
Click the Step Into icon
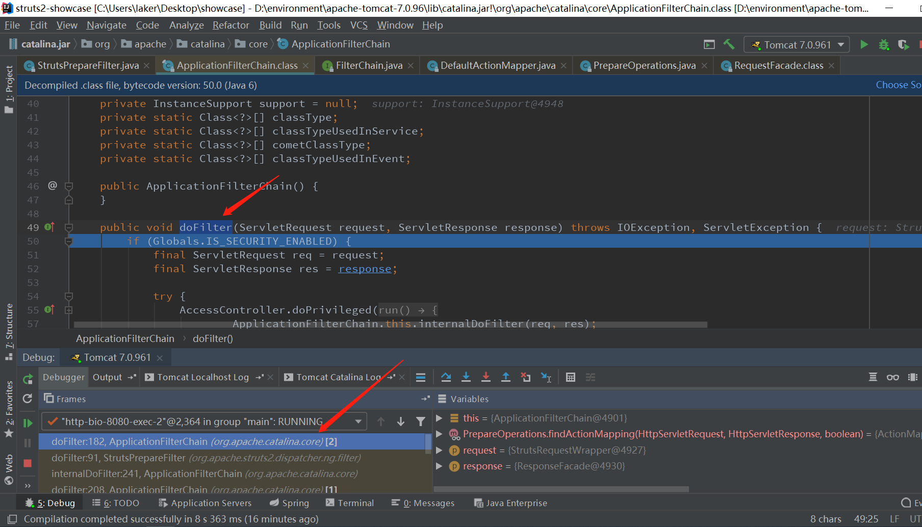click(x=466, y=377)
